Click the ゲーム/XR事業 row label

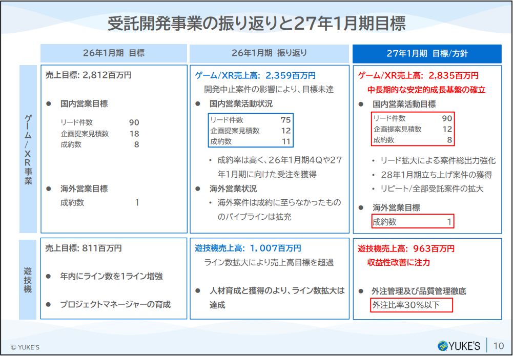[x=28, y=149]
